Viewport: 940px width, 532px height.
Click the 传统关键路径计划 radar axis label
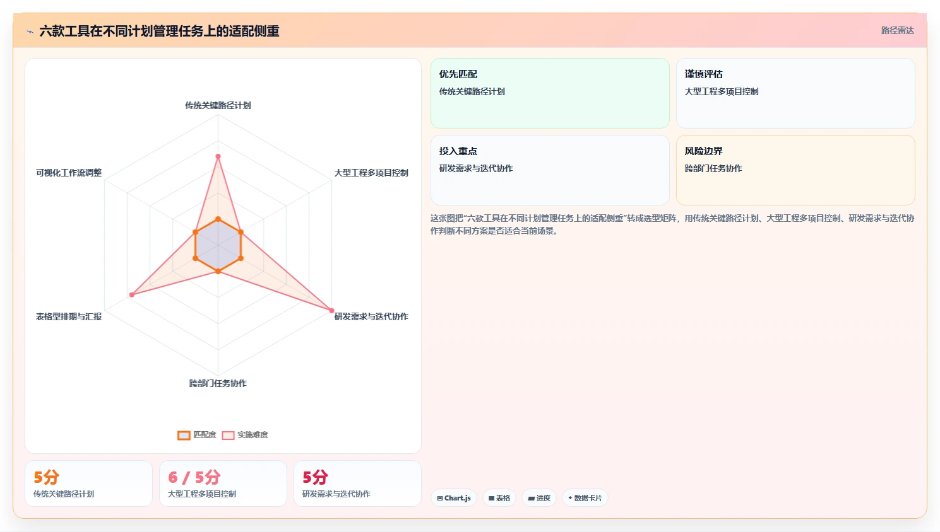pyautogui.click(x=218, y=105)
